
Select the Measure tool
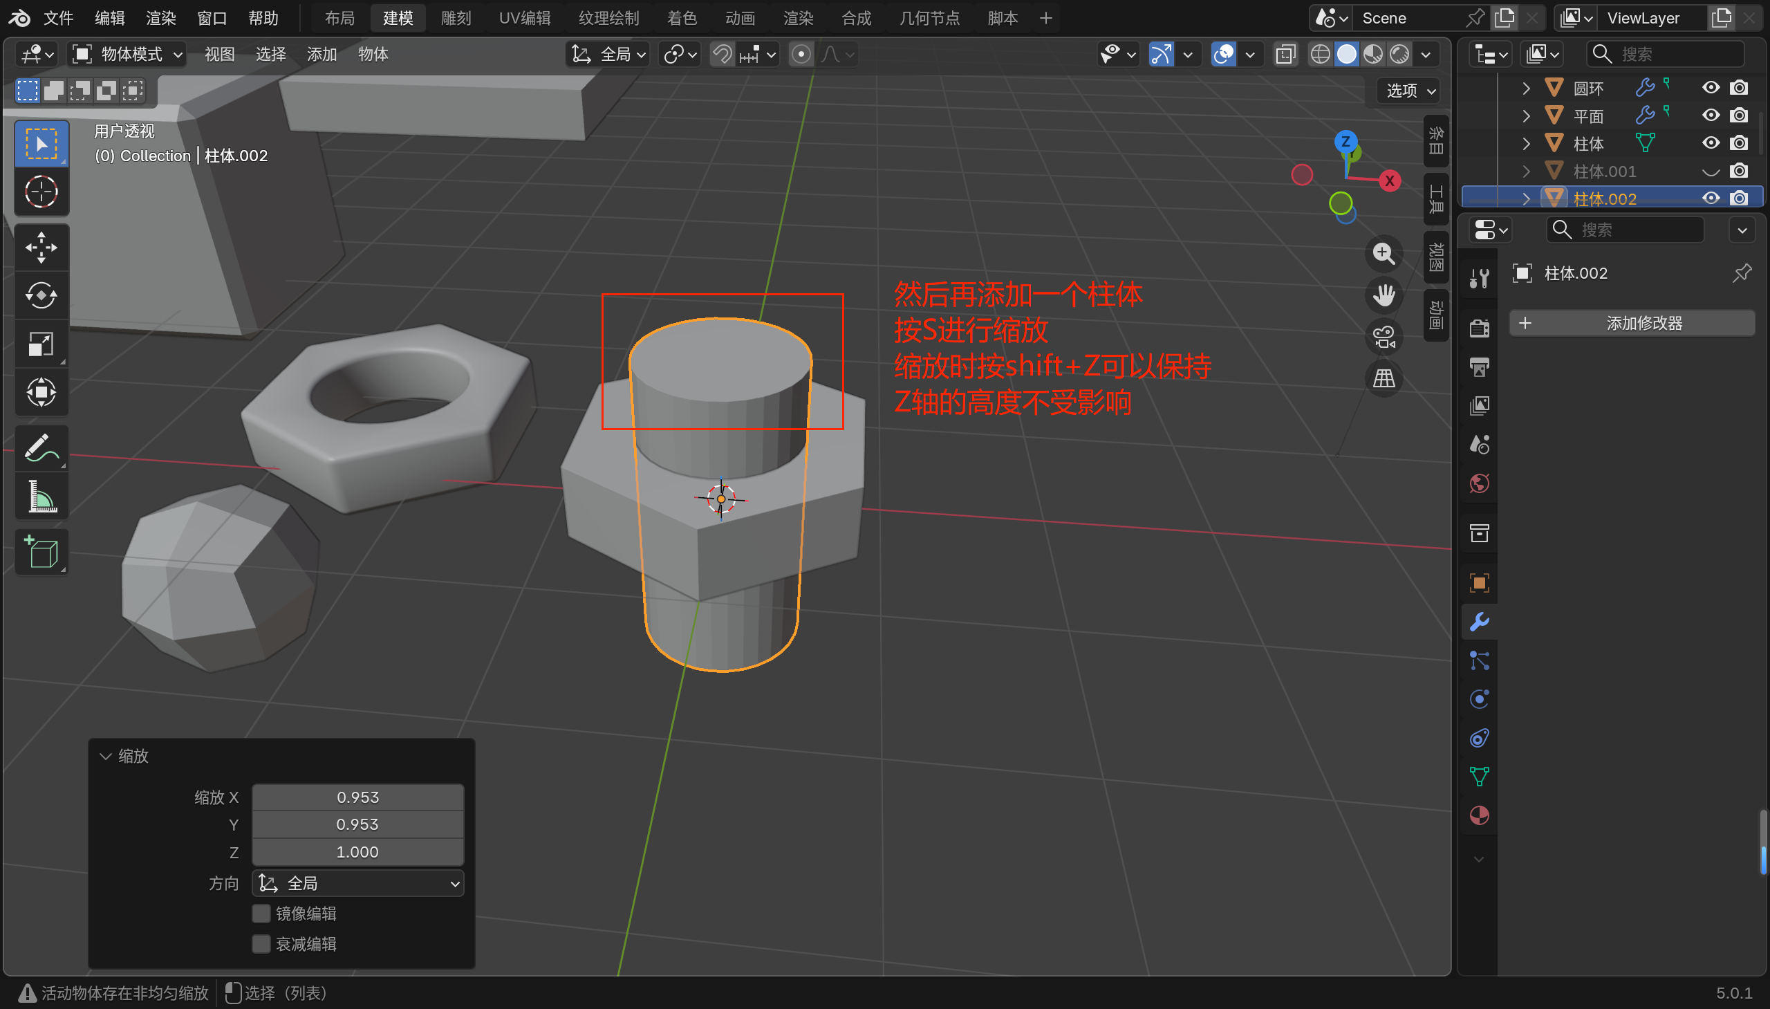click(x=41, y=497)
